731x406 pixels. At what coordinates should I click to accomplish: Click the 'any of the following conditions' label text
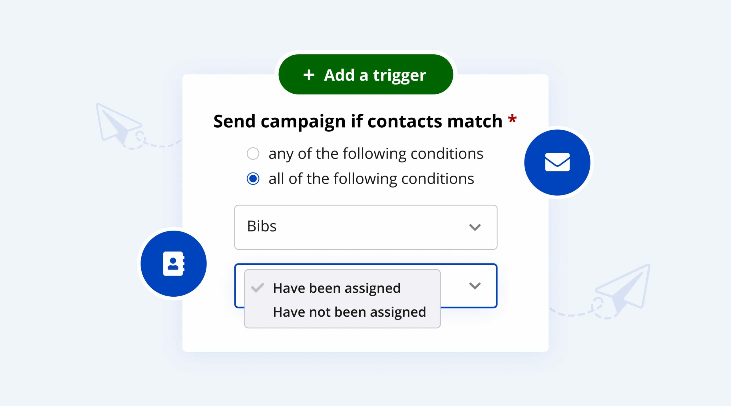[376, 154]
